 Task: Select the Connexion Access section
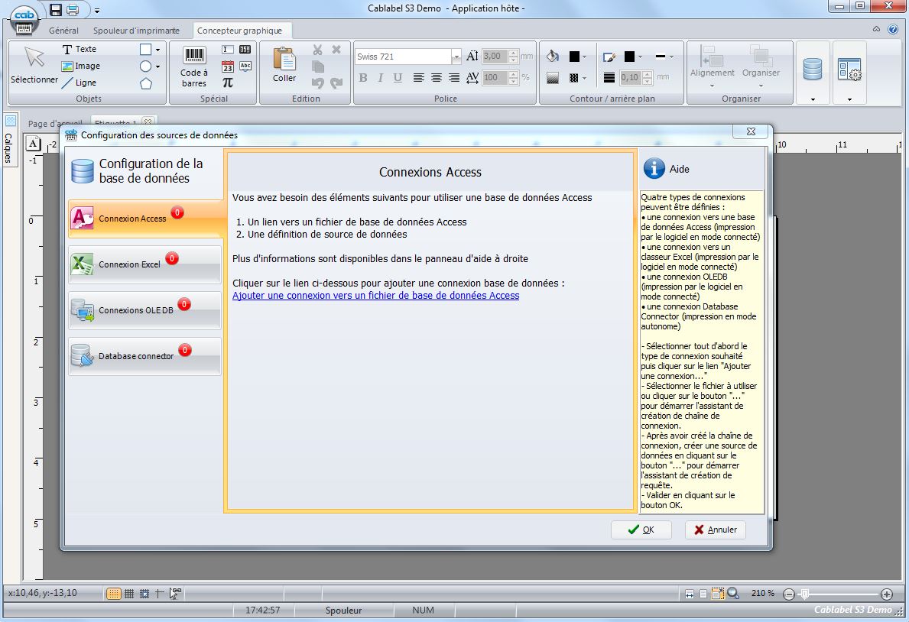click(x=145, y=219)
